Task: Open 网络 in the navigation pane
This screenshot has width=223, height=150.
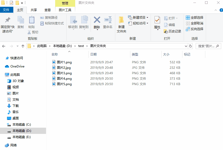Action: (x=11, y=145)
